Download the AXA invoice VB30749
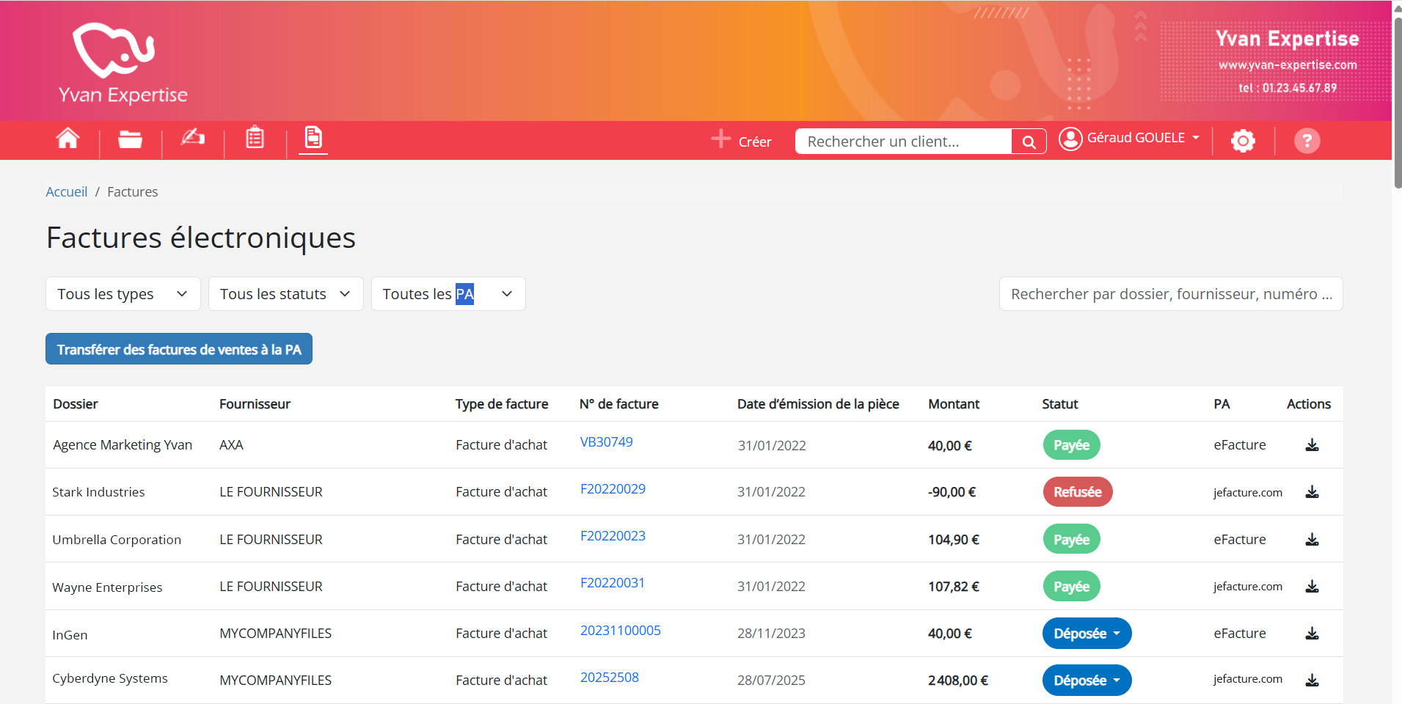Image resolution: width=1402 pixels, height=704 pixels. point(1312,445)
